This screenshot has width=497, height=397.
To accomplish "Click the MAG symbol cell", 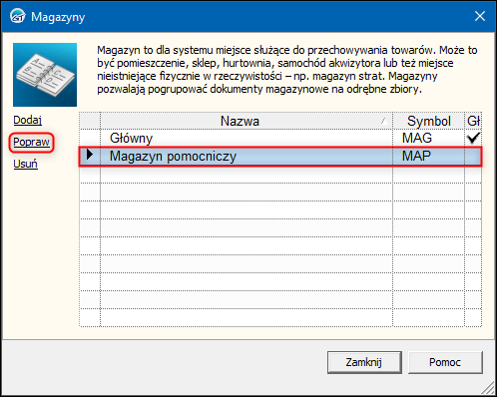I will pyautogui.click(x=428, y=138).
